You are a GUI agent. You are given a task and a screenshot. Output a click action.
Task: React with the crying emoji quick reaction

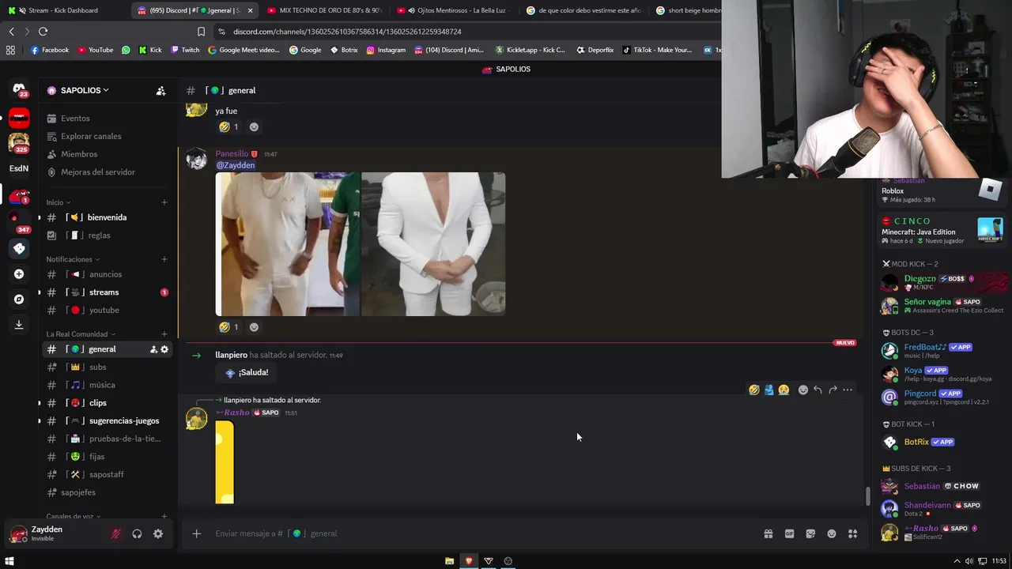click(784, 390)
